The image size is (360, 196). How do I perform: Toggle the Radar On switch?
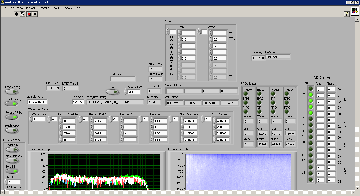tap(12, 150)
